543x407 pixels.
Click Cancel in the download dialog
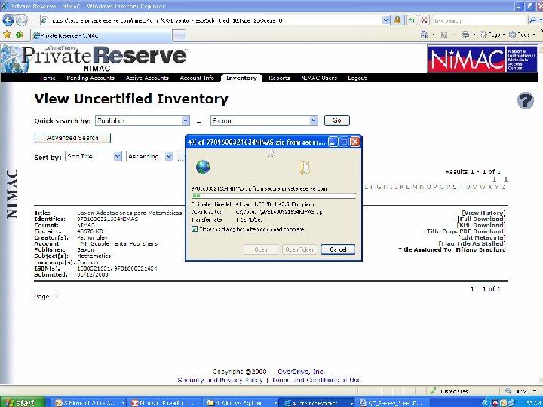tap(338, 249)
